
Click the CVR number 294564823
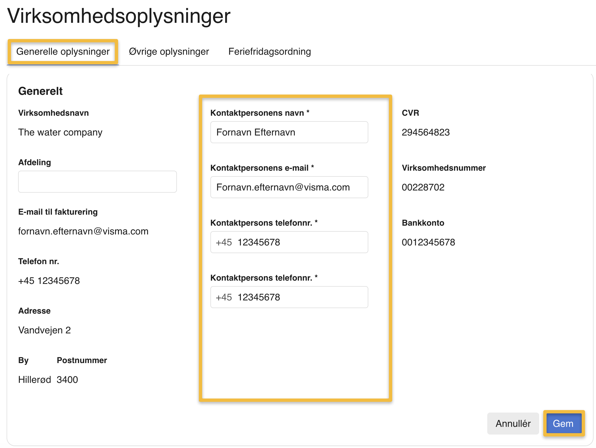click(425, 132)
